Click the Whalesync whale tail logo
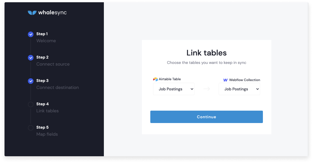This screenshot has width=313, height=163. (x=32, y=13)
